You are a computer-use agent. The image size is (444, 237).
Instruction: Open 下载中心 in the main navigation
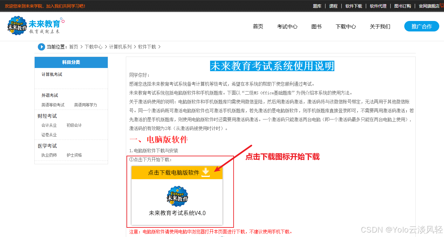pos(346,27)
